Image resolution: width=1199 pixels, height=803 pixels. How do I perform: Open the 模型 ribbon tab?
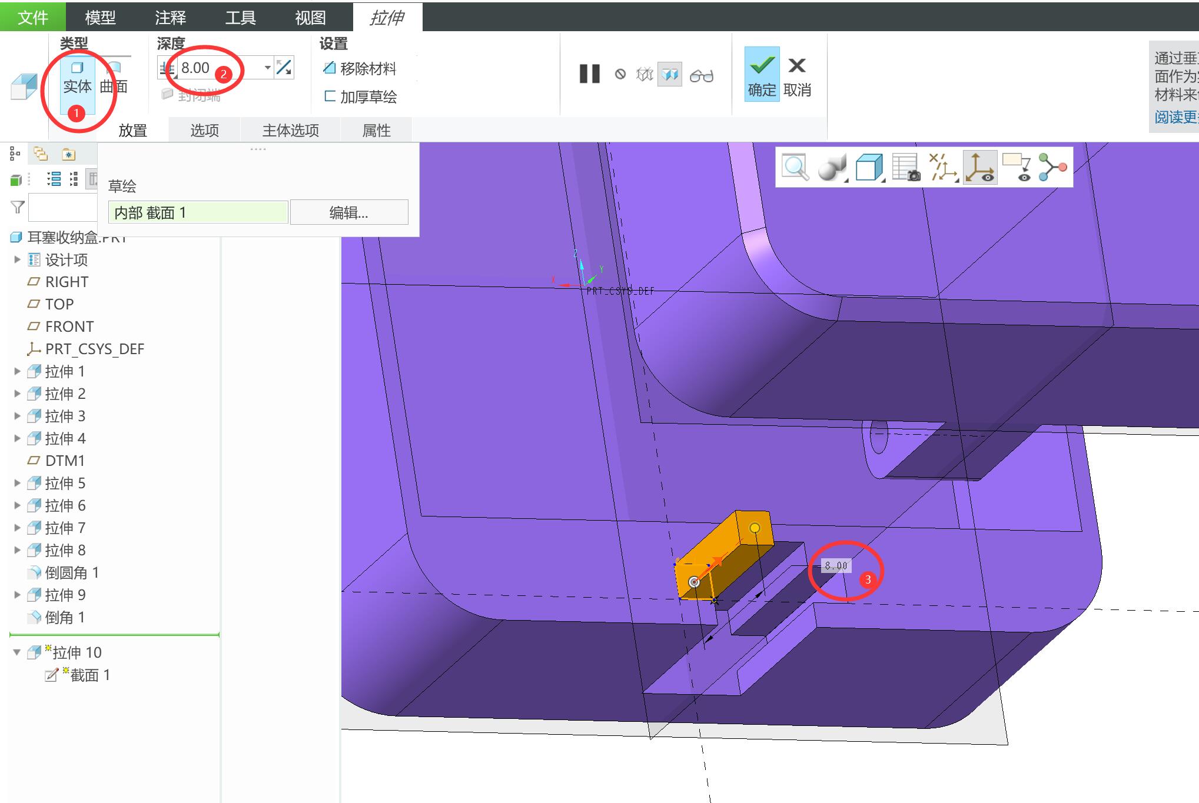[x=100, y=17]
